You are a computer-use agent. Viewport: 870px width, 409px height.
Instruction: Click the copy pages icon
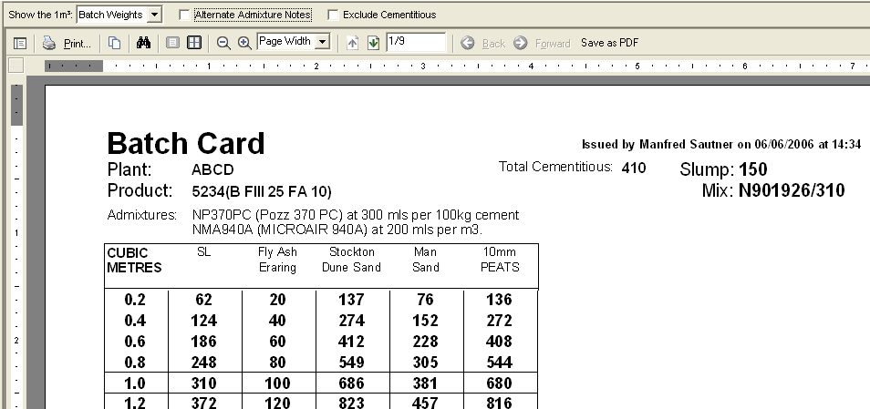point(114,43)
